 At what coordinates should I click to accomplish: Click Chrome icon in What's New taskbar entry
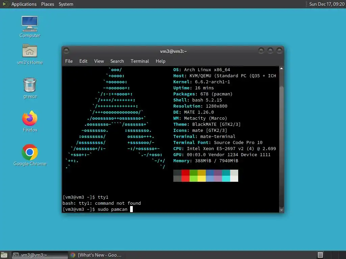tap(73, 255)
